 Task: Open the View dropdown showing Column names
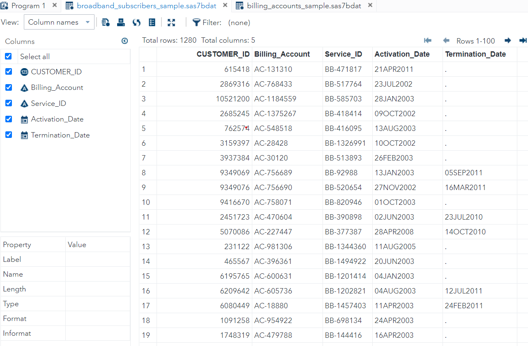(59, 22)
